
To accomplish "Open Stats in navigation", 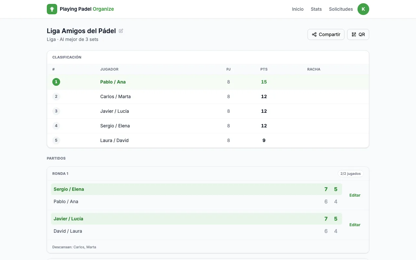I will [316, 9].
